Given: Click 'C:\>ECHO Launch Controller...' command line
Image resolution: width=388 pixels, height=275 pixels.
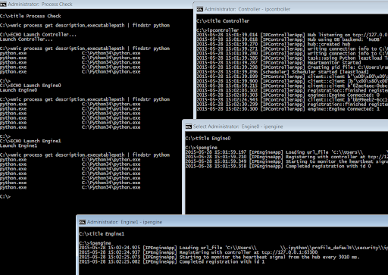Looking at the screenshot, I should point(38,35).
